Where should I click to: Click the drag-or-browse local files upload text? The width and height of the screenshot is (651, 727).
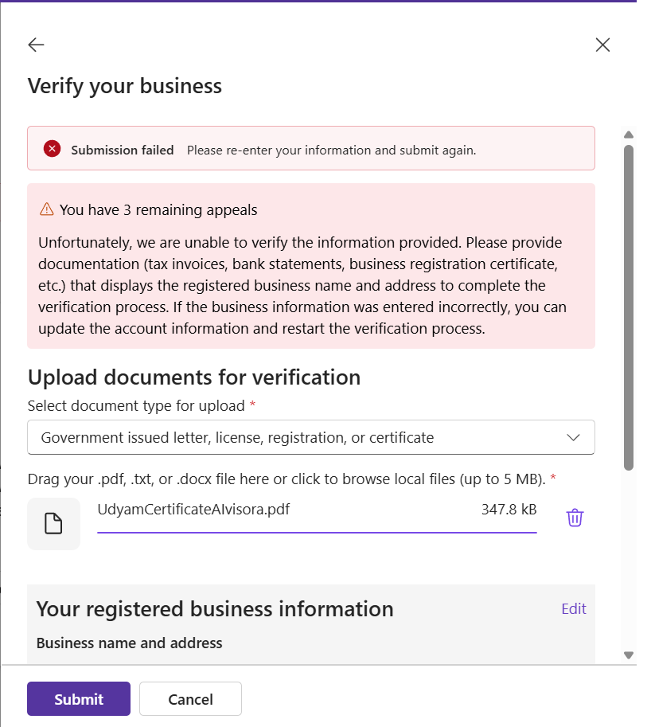point(287,479)
